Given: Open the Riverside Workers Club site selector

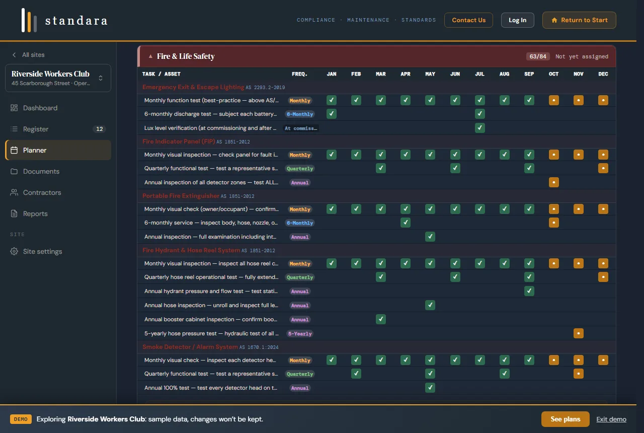Looking at the screenshot, I should click(x=58, y=78).
